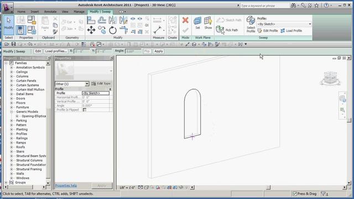Screen dimensions: 354x199
Task: Open the View ribbon tab
Action: pyautogui.click(x=65, y=12)
